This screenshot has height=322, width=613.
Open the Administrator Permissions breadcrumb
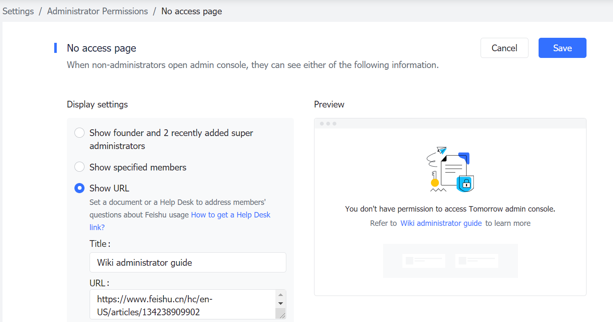pyautogui.click(x=98, y=11)
